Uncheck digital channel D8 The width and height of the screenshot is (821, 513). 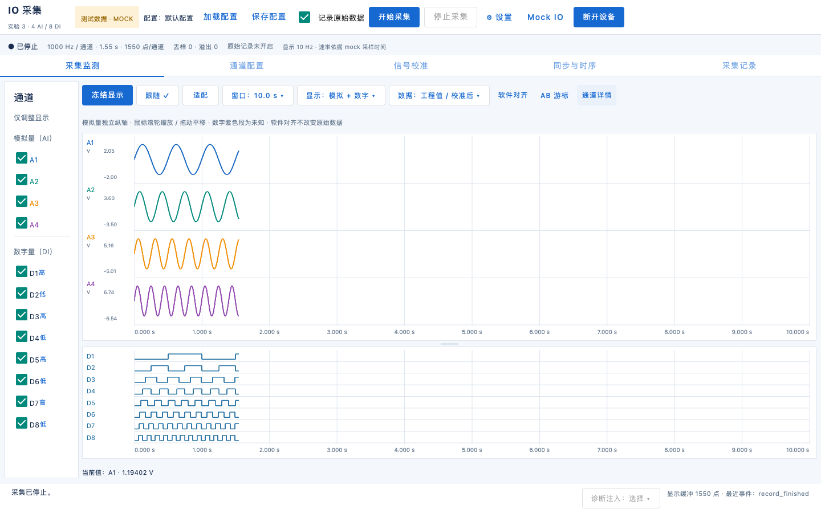point(22,423)
